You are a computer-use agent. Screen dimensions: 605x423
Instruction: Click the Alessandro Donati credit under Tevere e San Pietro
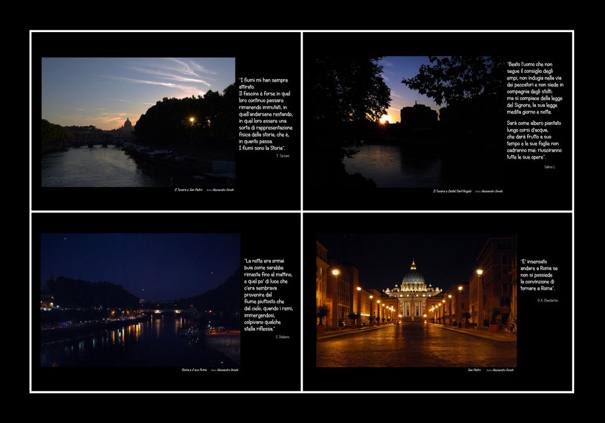pyautogui.click(x=223, y=190)
